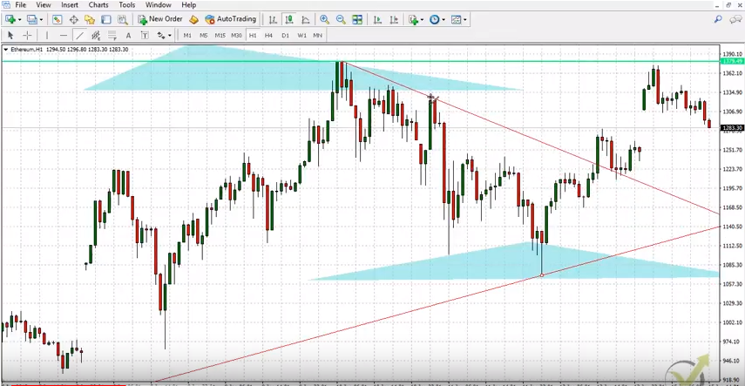Select the Text tool labeled A
Screen dimensions: 745x386
click(128, 35)
